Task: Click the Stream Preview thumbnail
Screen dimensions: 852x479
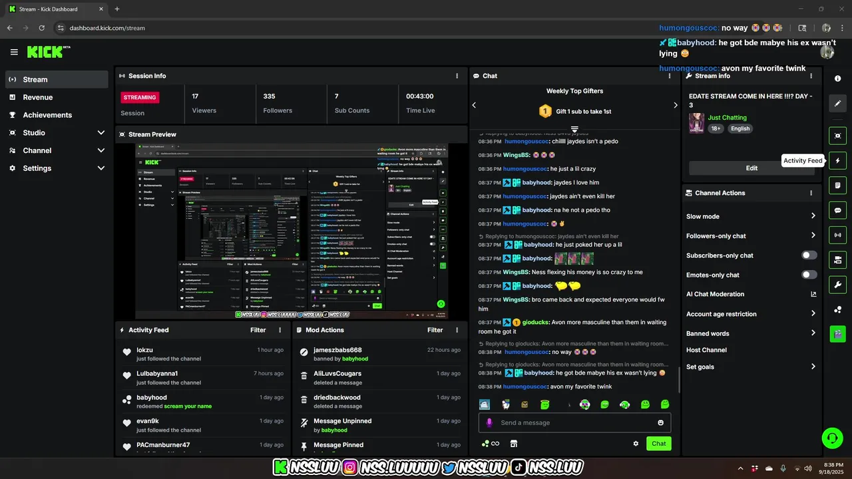Action: point(292,231)
